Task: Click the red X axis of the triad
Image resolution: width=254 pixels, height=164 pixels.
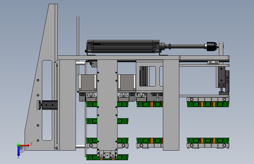Action: [x=25, y=145]
